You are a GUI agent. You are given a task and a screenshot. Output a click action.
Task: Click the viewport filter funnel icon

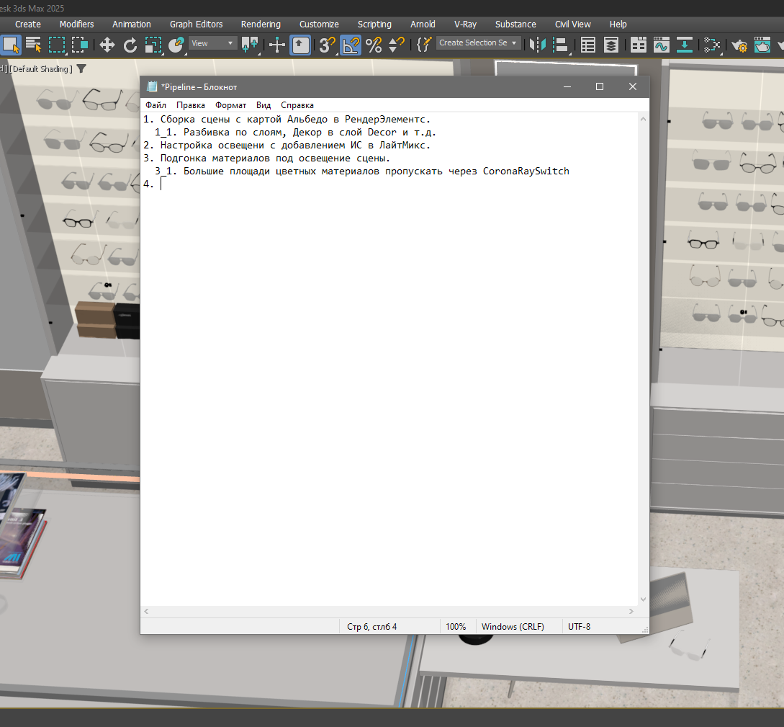(x=81, y=69)
